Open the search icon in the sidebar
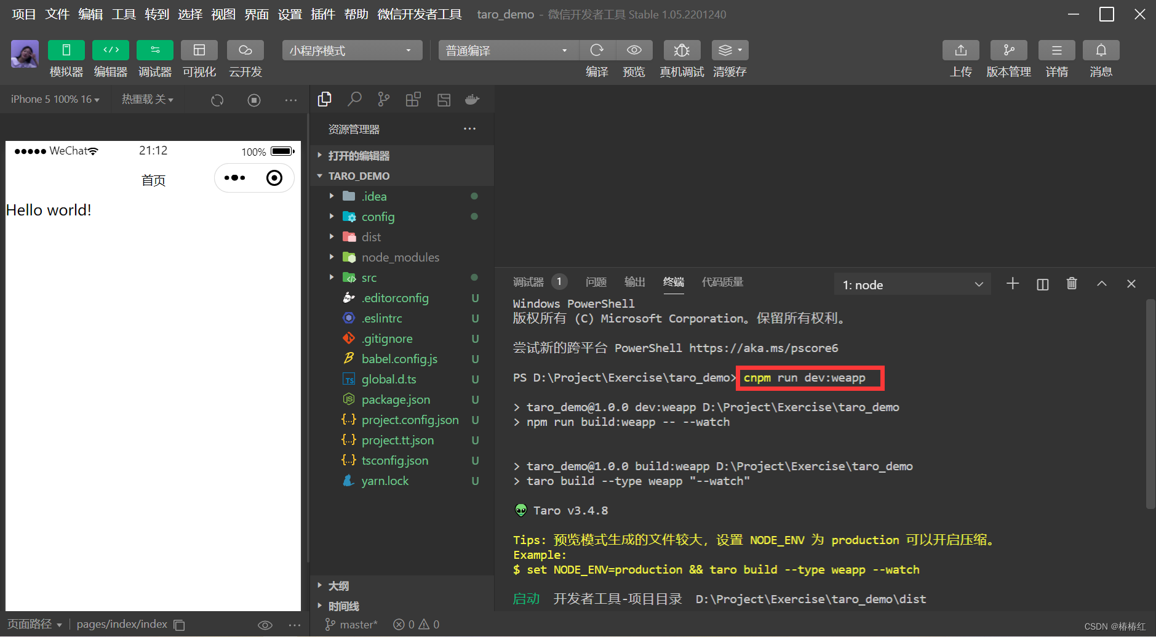Screen dimensions: 1156x637 pyautogui.click(x=354, y=99)
